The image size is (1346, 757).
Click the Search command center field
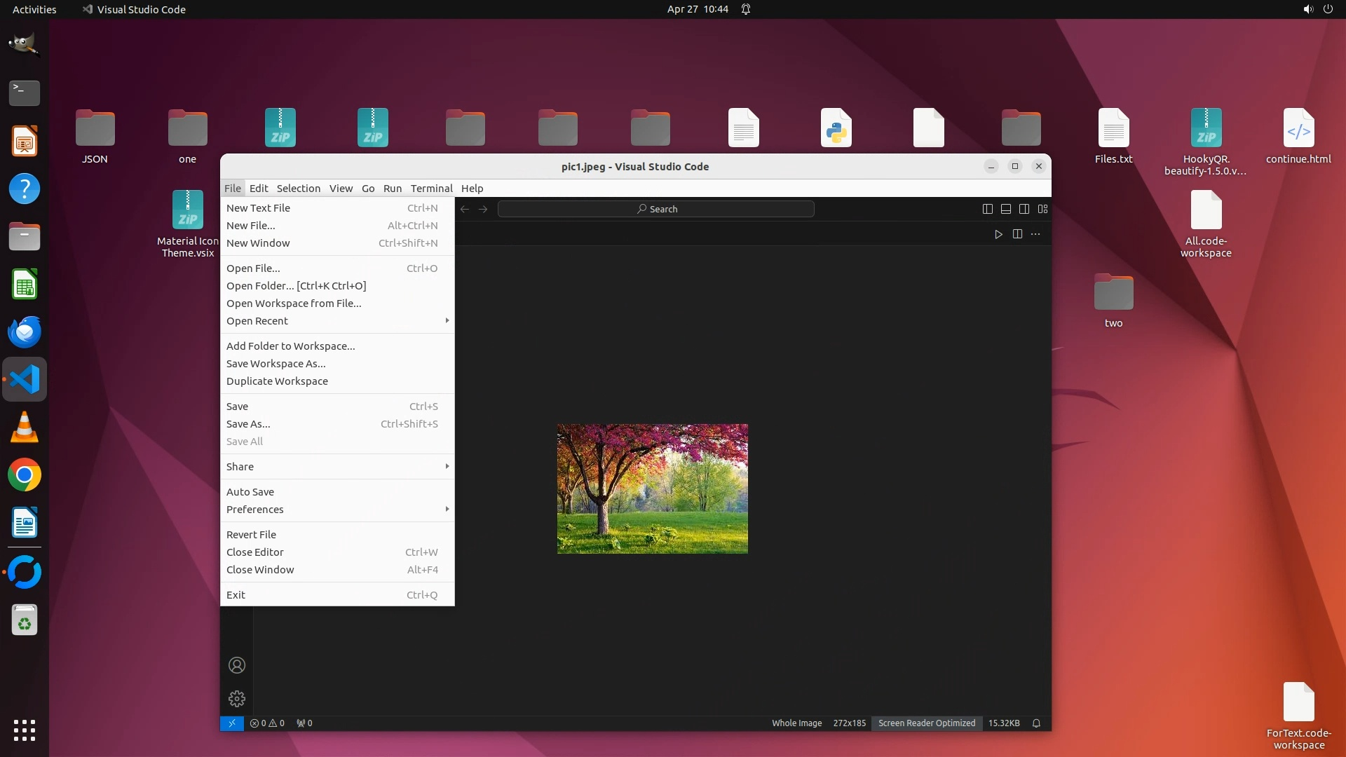656,209
